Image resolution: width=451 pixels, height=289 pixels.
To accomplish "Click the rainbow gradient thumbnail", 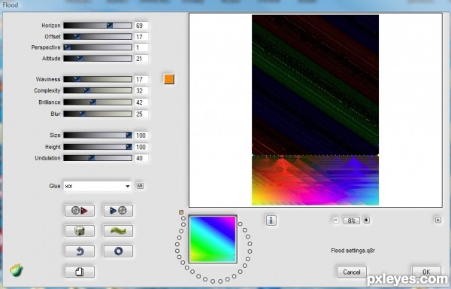I will [x=213, y=239].
